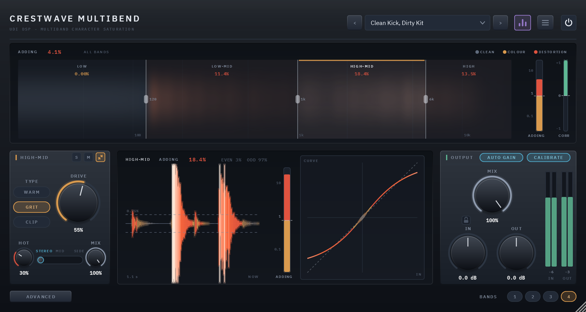Click the 6k crossover handle
The height and width of the screenshot is (312, 586).
point(425,99)
